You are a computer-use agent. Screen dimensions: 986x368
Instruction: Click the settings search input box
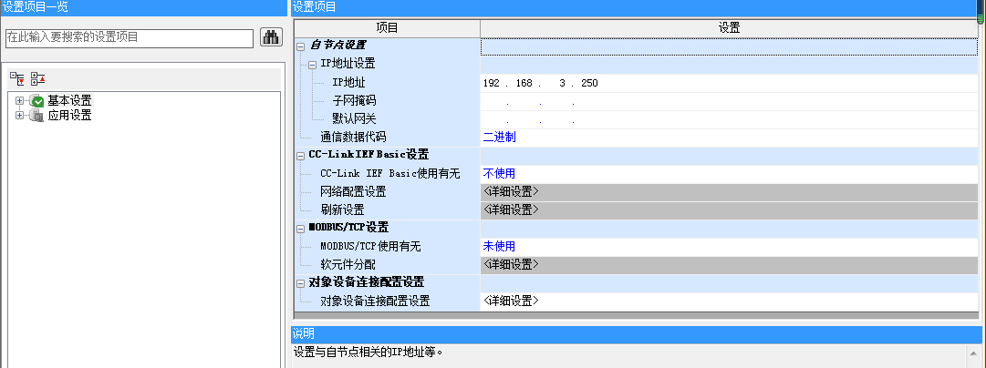(129, 37)
